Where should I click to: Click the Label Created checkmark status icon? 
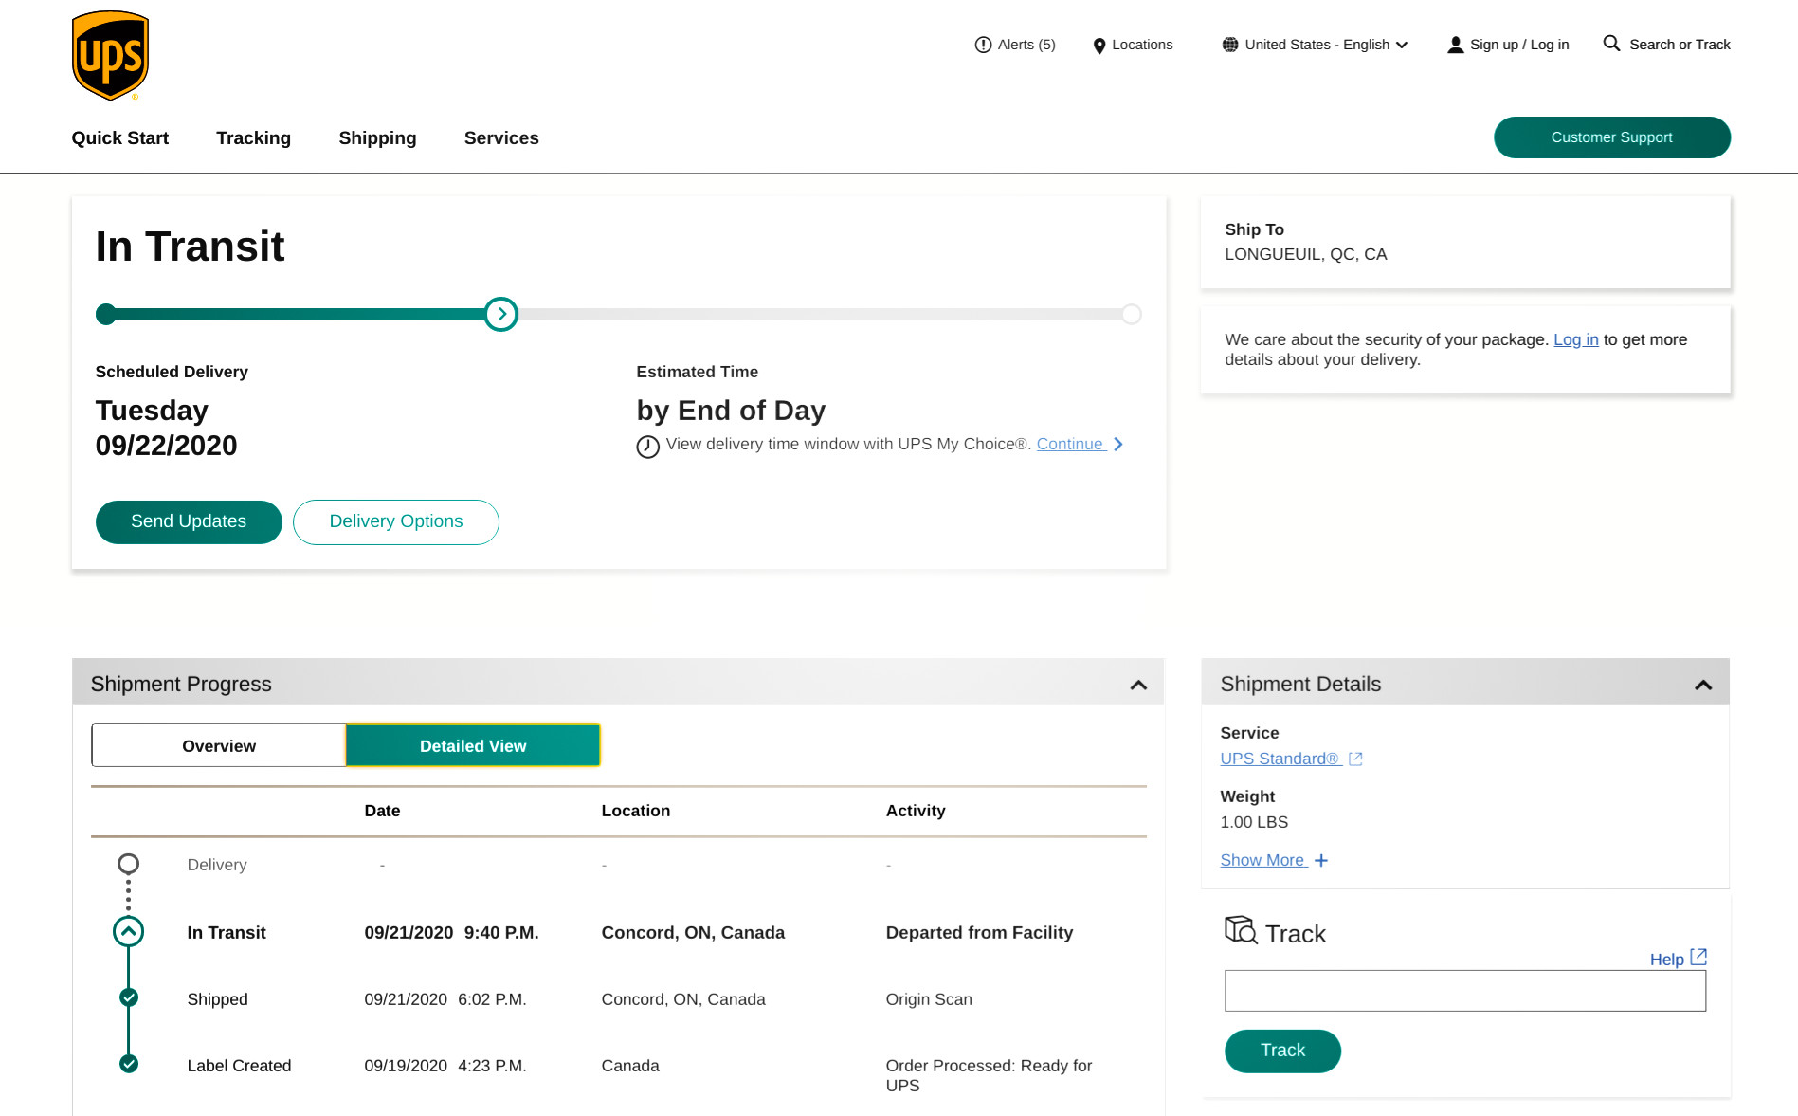[x=129, y=1064]
